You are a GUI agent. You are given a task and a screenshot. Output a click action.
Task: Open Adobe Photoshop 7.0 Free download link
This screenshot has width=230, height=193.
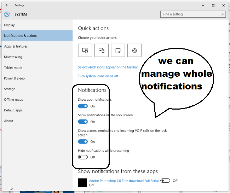125,181
